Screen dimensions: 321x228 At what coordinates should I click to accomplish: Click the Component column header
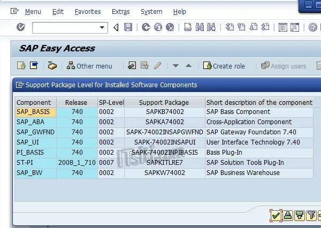(36, 102)
